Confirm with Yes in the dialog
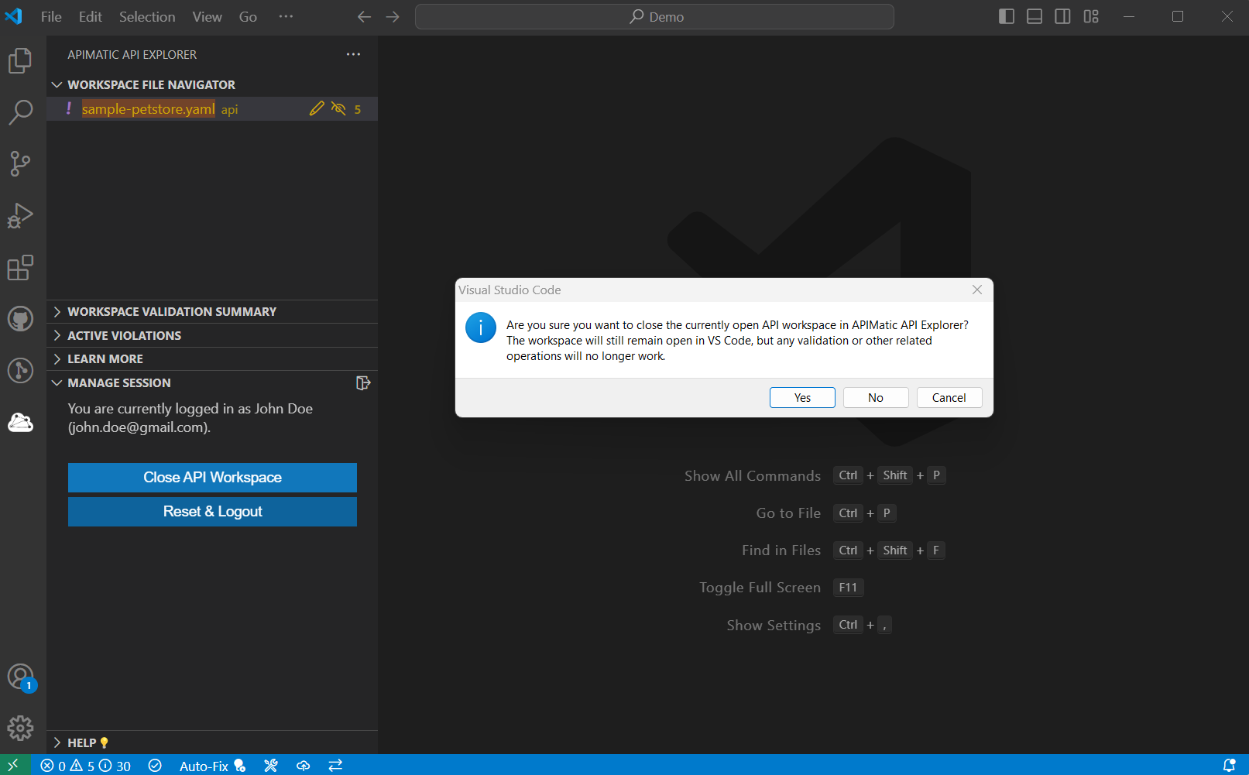 click(x=802, y=397)
